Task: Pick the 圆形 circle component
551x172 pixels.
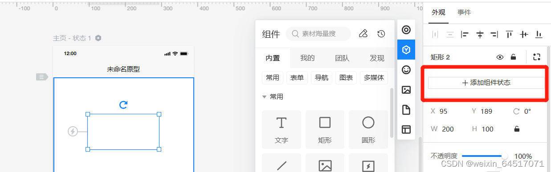Action: [x=368, y=129]
